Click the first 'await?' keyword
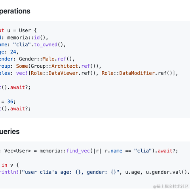The image size is (190, 190). [x=19, y=87]
